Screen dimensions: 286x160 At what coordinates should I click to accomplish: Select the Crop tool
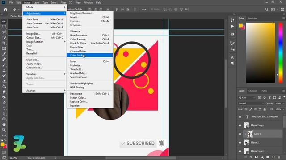pos(4,43)
